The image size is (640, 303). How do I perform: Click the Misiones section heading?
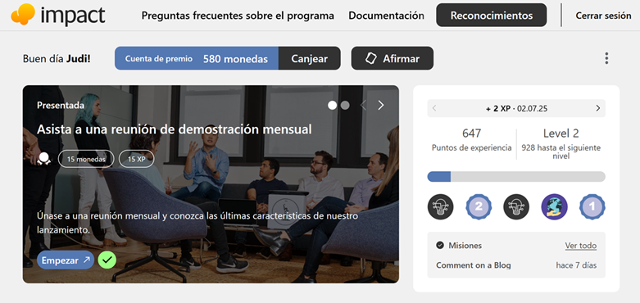pyautogui.click(x=465, y=246)
